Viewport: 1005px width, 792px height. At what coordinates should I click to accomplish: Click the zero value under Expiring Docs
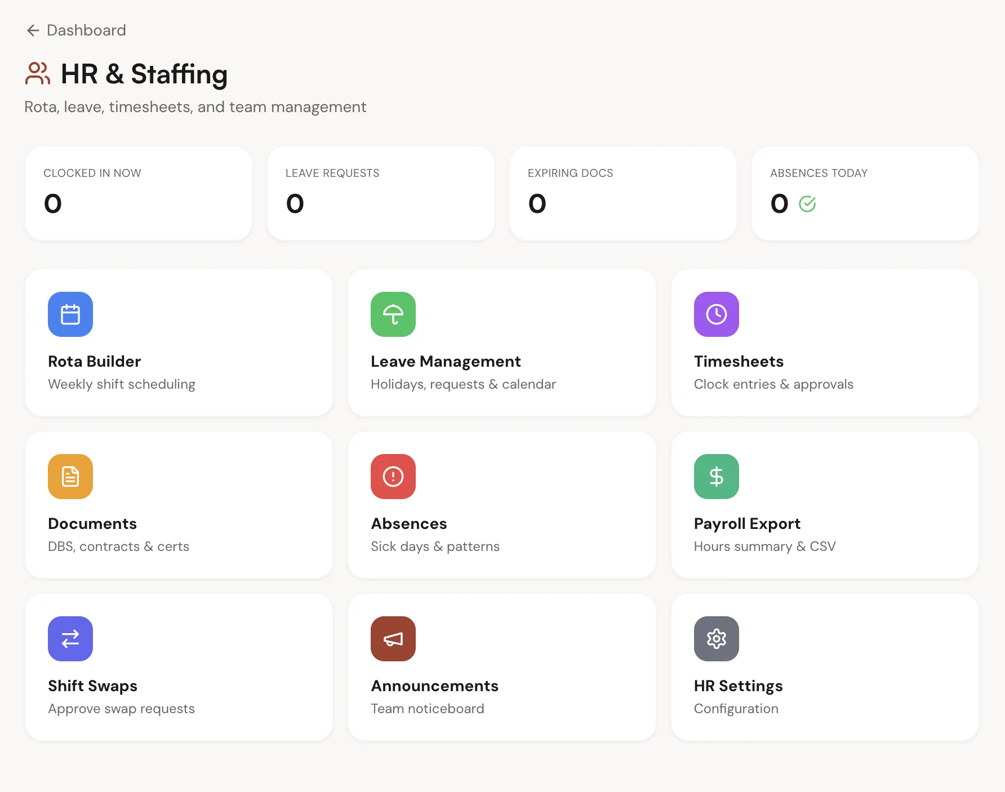click(537, 203)
